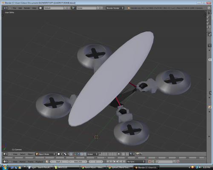
Task: Toggle the snap magnet icon
Action: [128, 154]
